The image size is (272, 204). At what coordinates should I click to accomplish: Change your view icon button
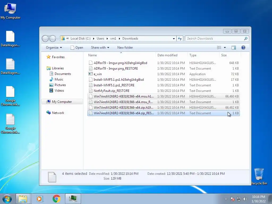(x=219, y=48)
